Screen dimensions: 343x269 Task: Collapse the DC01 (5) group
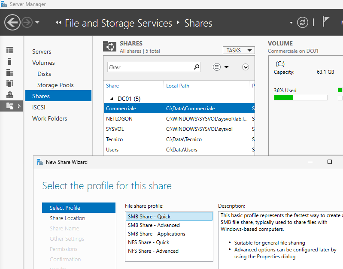click(112, 99)
